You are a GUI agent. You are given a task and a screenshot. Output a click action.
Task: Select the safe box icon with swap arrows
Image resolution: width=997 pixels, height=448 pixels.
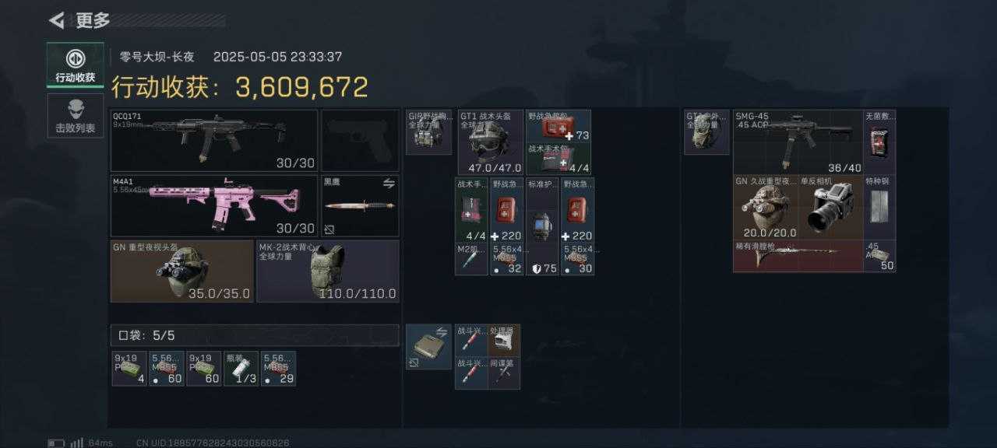(428, 347)
